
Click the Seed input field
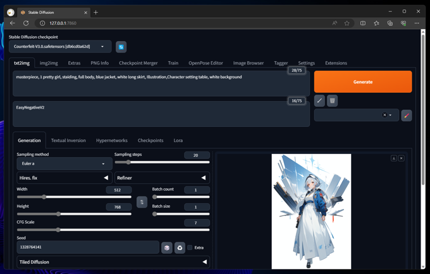tap(88, 247)
